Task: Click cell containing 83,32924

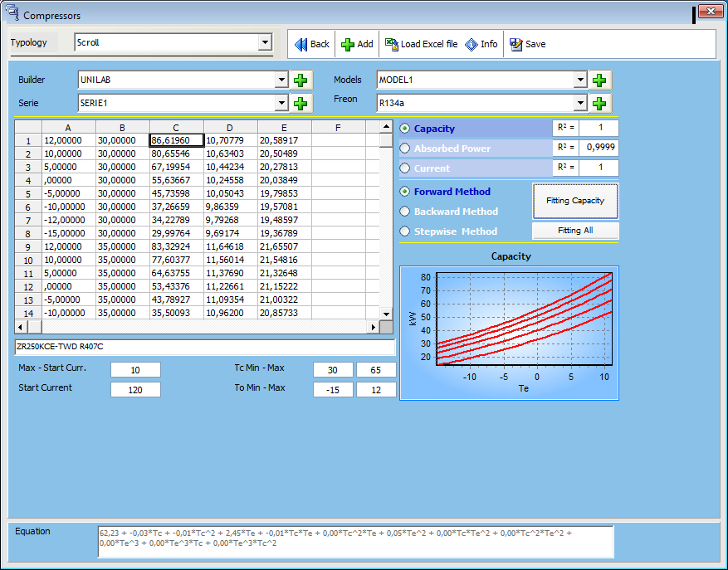Action: (x=177, y=246)
